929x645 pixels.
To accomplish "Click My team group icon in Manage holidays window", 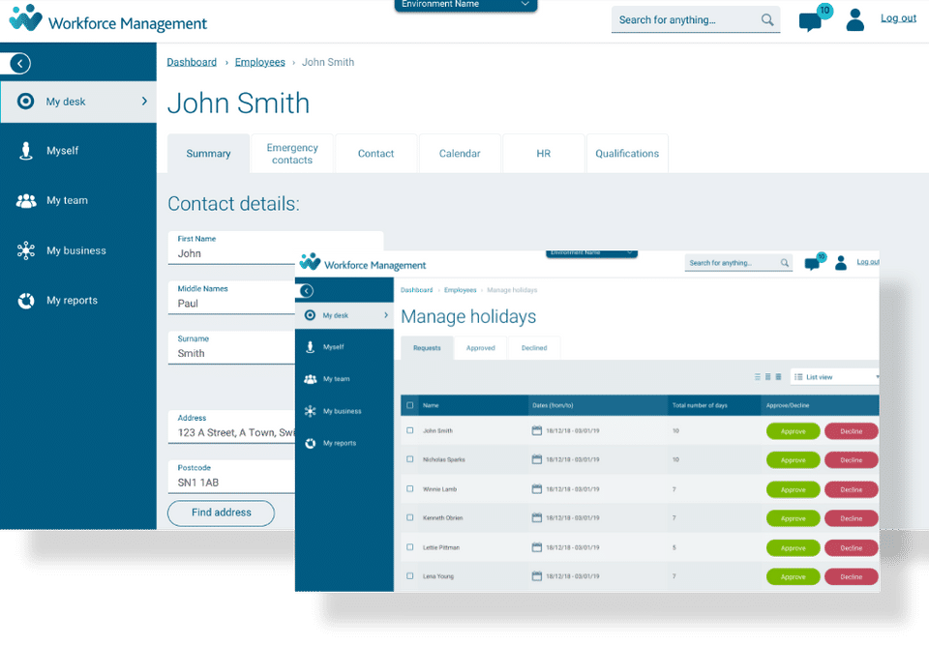I will pos(311,379).
